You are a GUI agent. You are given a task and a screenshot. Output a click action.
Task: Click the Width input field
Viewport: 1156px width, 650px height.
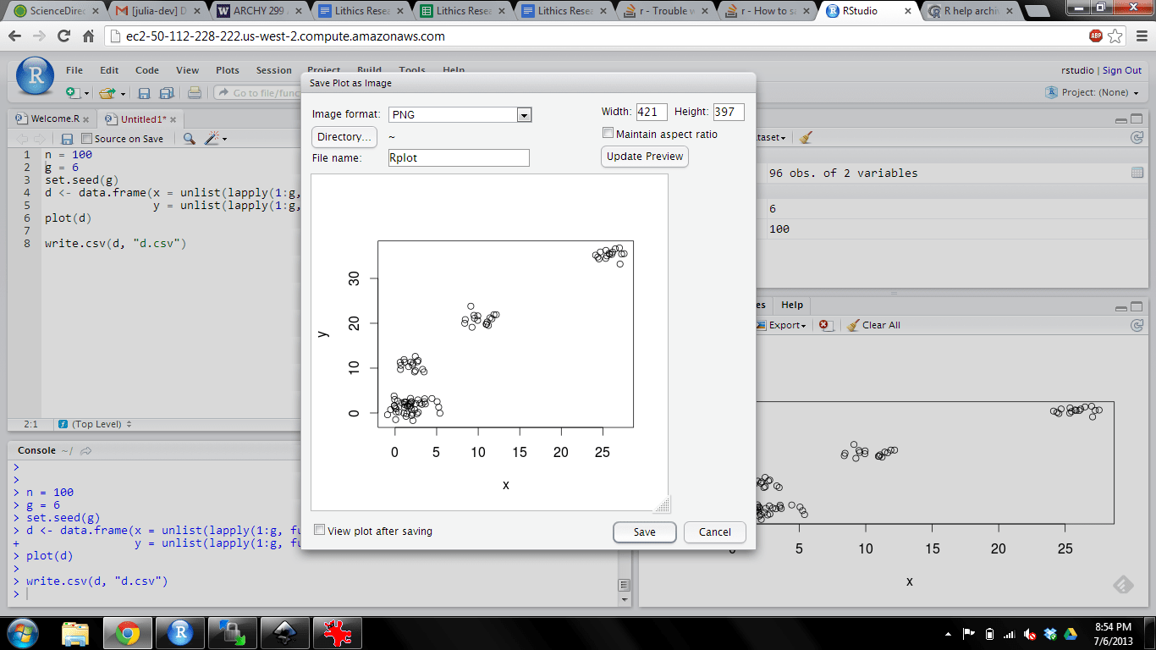[x=652, y=112]
